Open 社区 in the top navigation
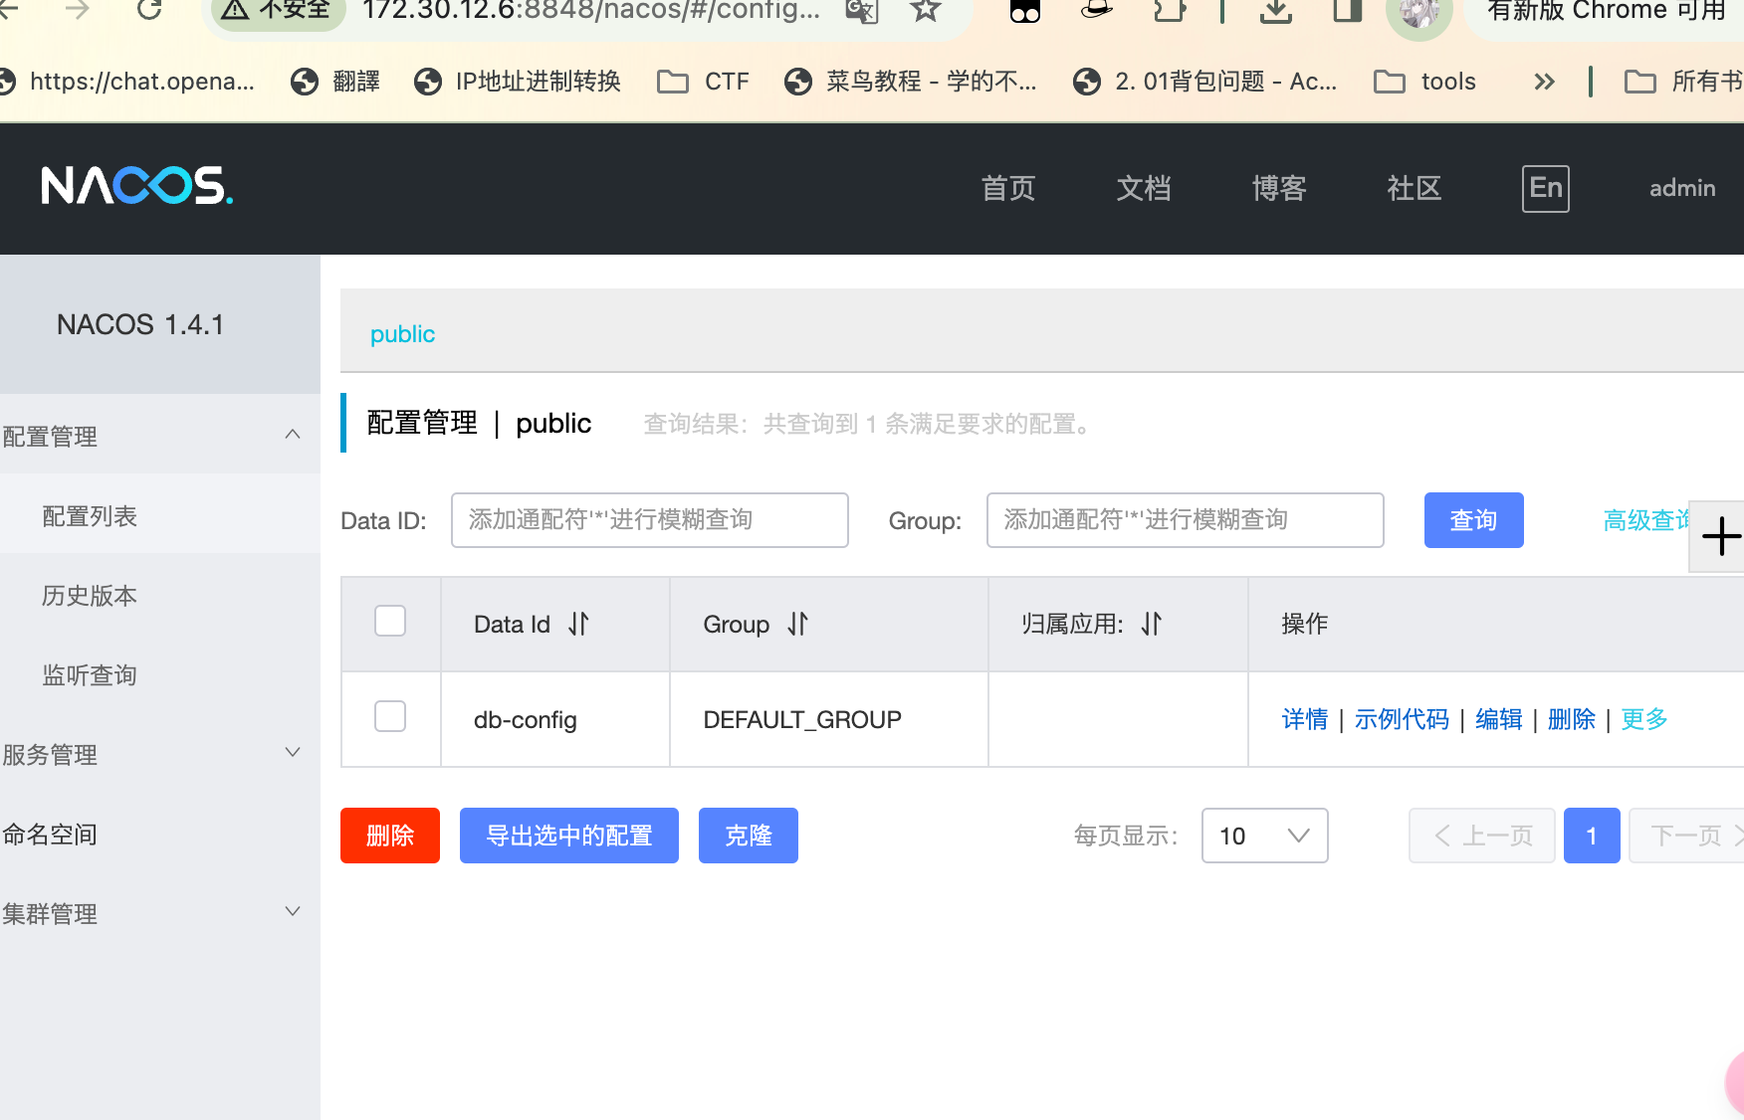The image size is (1744, 1120). 1415,188
